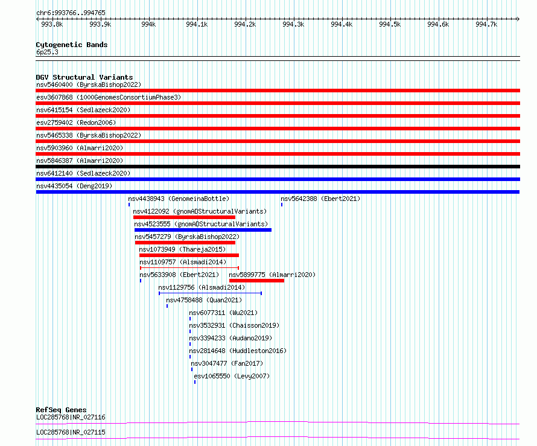Click the right arrow of the ruler
Image resolution: width=537 pixels, height=446 pixels.
point(518,19)
